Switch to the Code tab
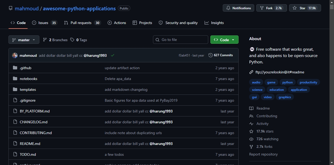Image resolution: width=334 pixels, height=165 pixels. (18, 23)
